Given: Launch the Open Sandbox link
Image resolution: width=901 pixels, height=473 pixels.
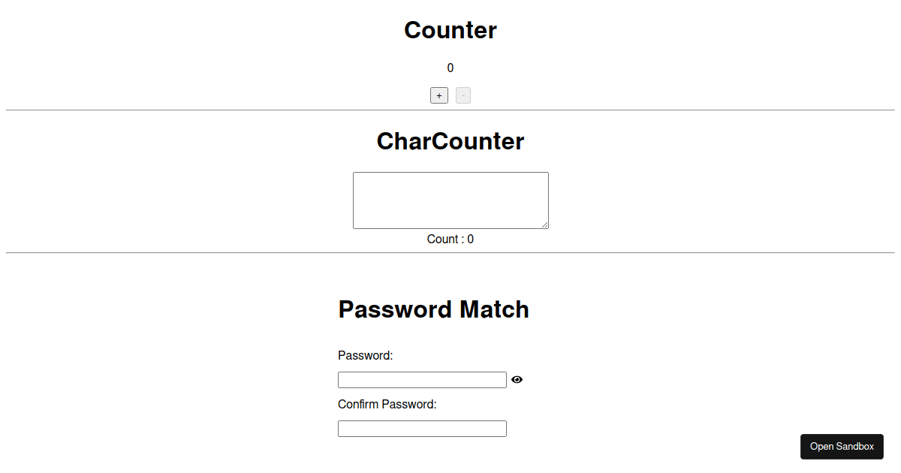Looking at the screenshot, I should click(842, 446).
